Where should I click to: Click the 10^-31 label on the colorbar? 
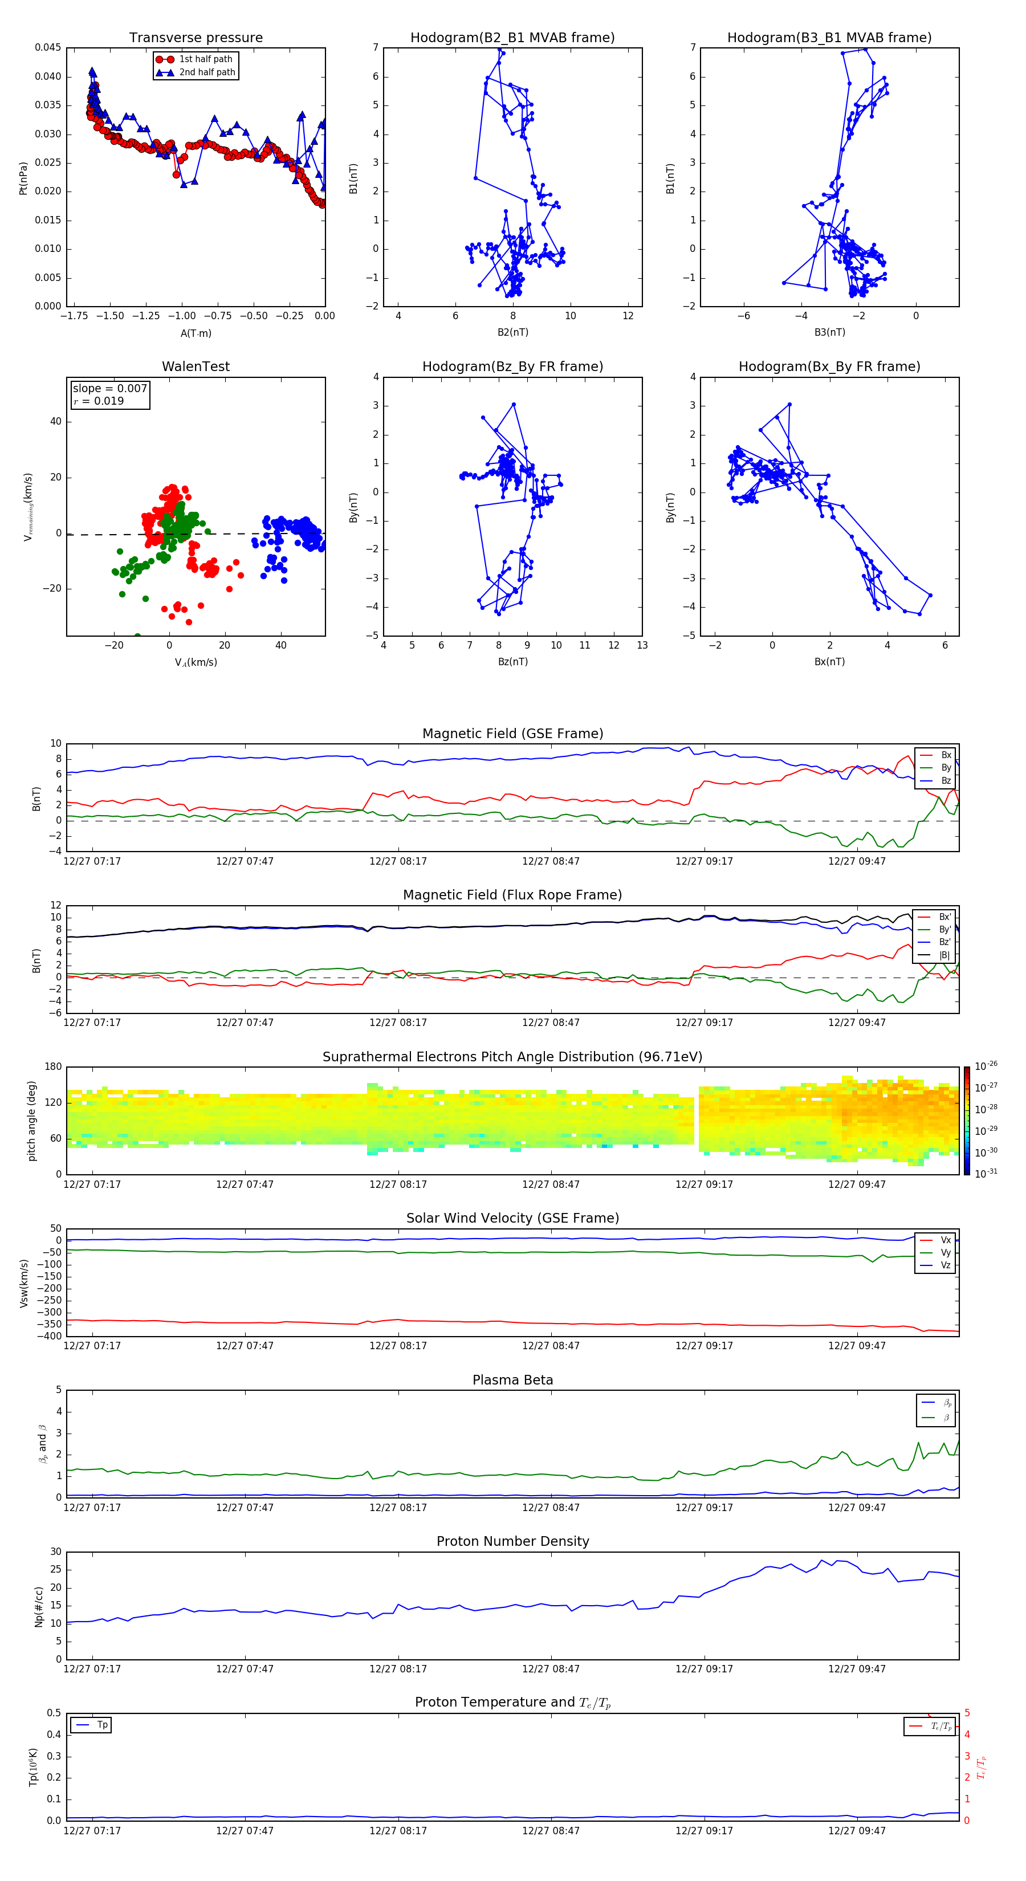986,1174
